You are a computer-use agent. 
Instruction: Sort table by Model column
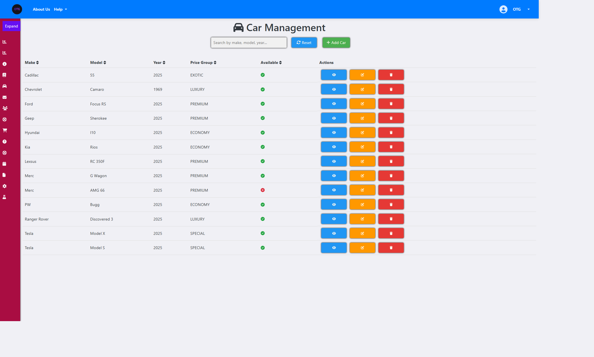[98, 62]
